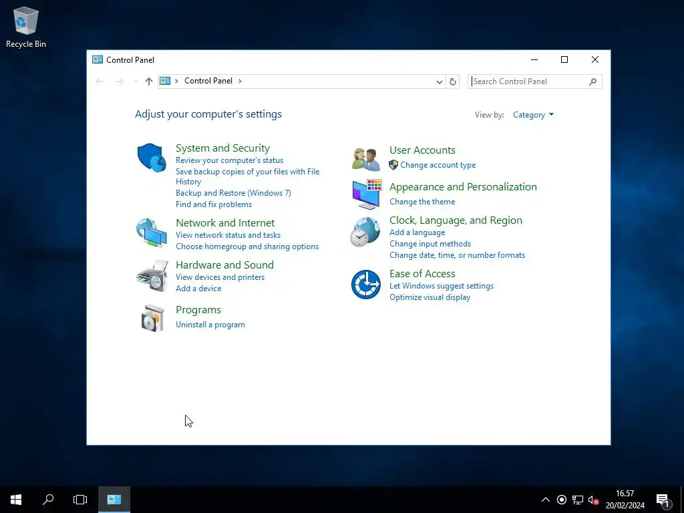Click Optimize visual display
684x513 pixels.
point(430,297)
